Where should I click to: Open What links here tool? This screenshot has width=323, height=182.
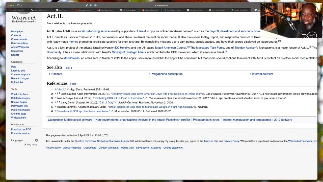point(19,94)
